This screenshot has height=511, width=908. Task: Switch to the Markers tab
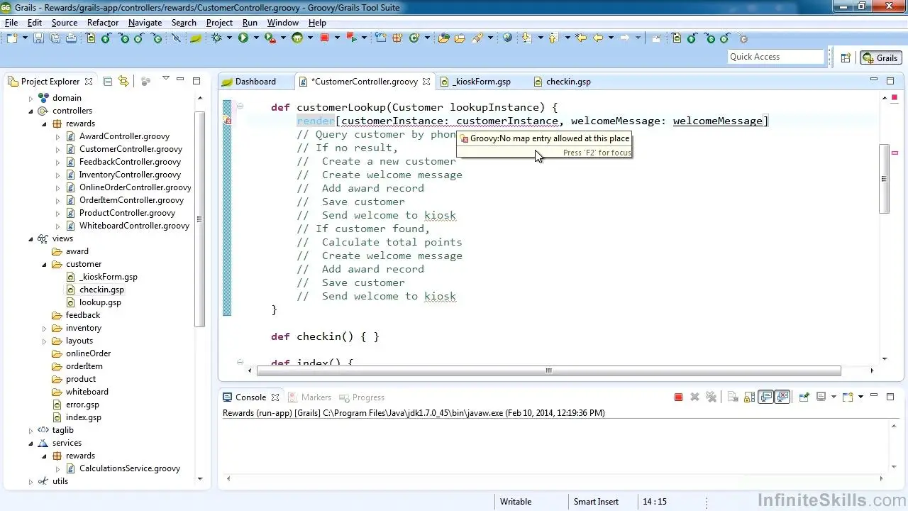[x=309, y=397]
